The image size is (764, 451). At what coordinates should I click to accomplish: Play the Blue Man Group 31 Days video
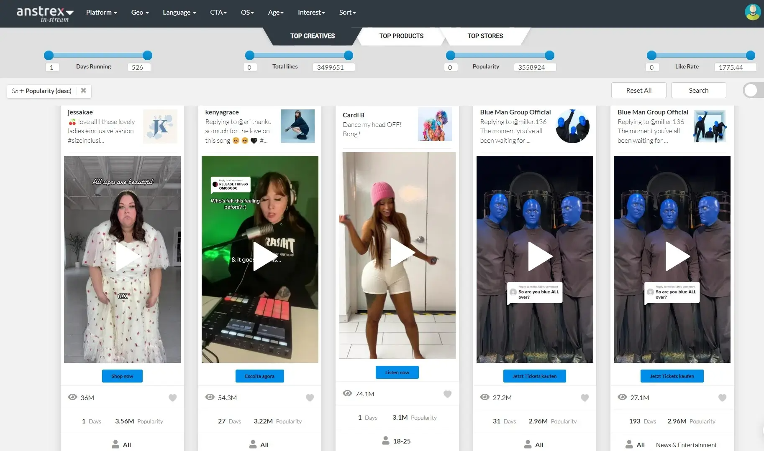[540, 256]
